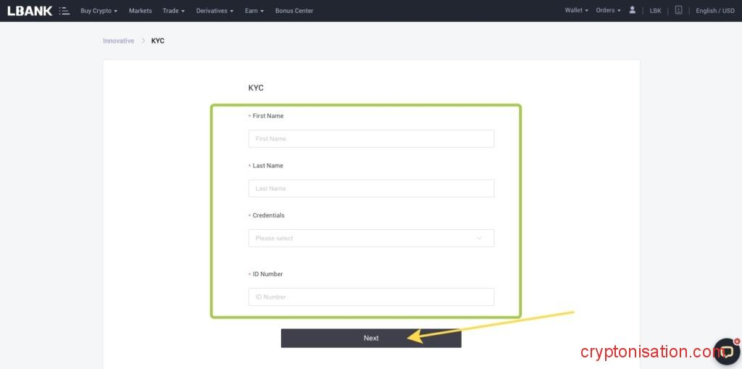Viewport: 742px width, 369px height.
Task: Open the Bonus Center page
Action: click(294, 11)
